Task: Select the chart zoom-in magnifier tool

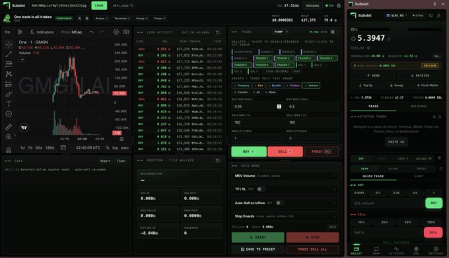Action: pos(9,137)
